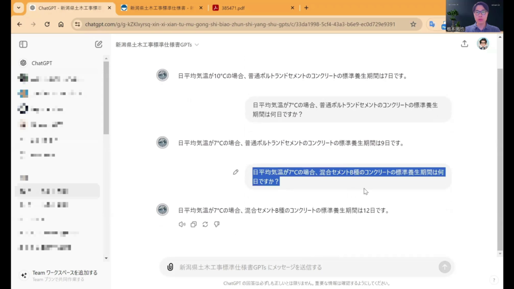
Task: Start a new chat with compose icon
Action: point(99,44)
